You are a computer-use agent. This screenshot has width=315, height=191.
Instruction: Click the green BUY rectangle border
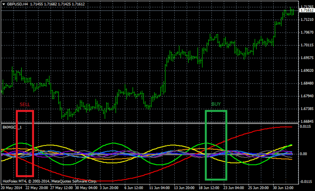[x=206, y=144]
